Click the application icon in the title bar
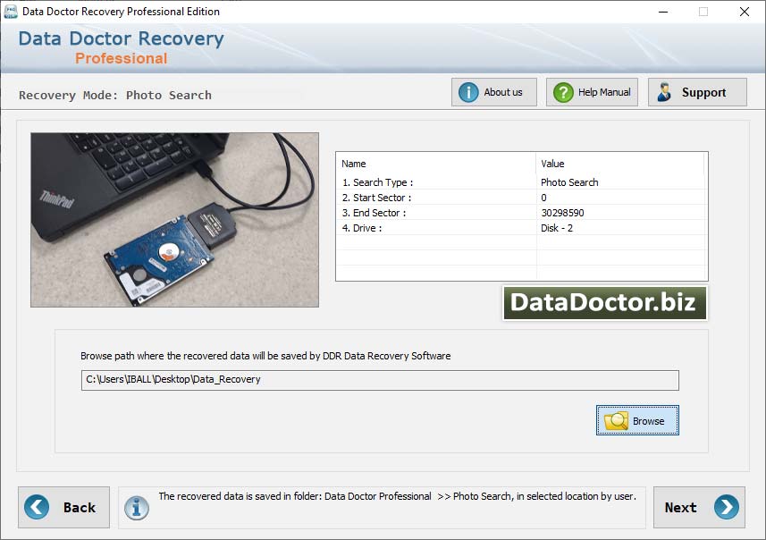The image size is (766, 540). tap(9, 12)
